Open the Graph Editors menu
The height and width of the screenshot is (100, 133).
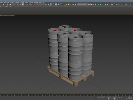pyautogui.click(x=6, y=2)
